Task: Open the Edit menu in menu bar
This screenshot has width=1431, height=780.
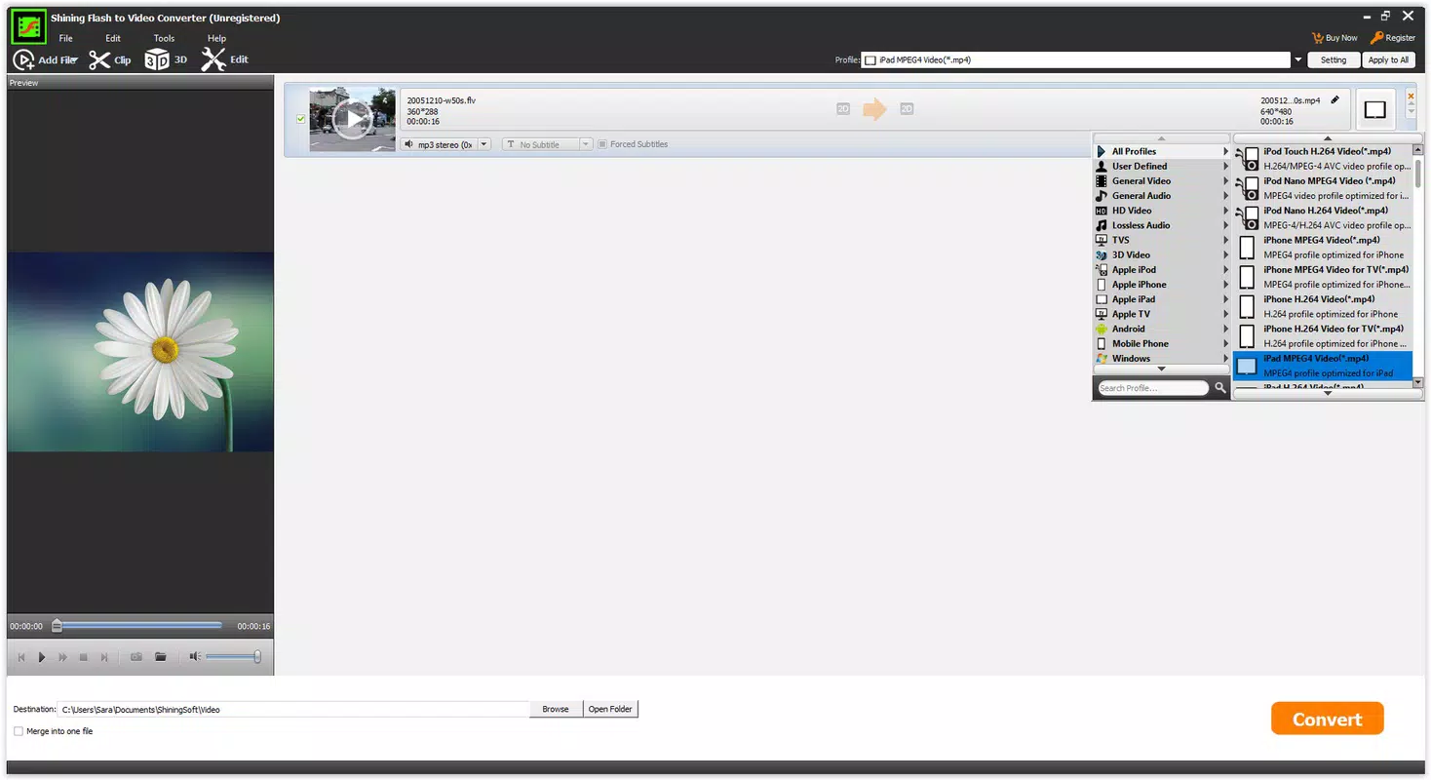Action: tap(113, 38)
